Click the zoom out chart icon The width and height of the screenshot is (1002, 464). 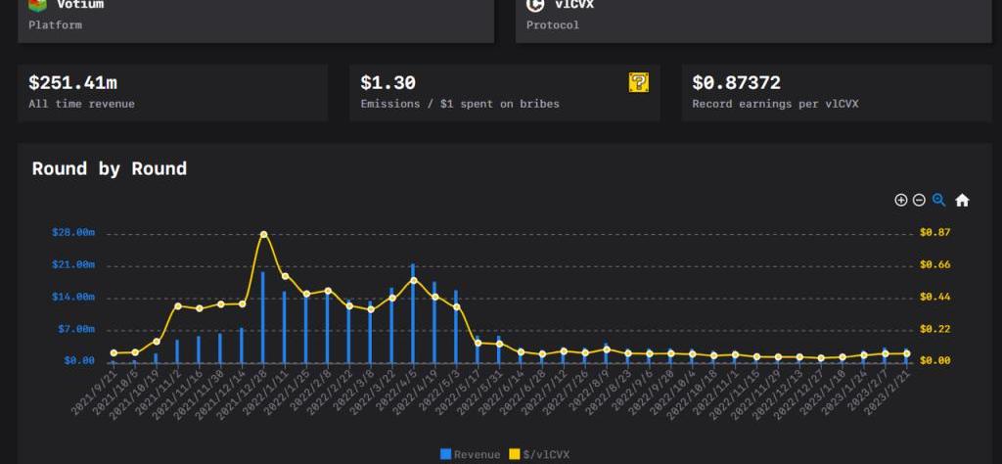[919, 200]
